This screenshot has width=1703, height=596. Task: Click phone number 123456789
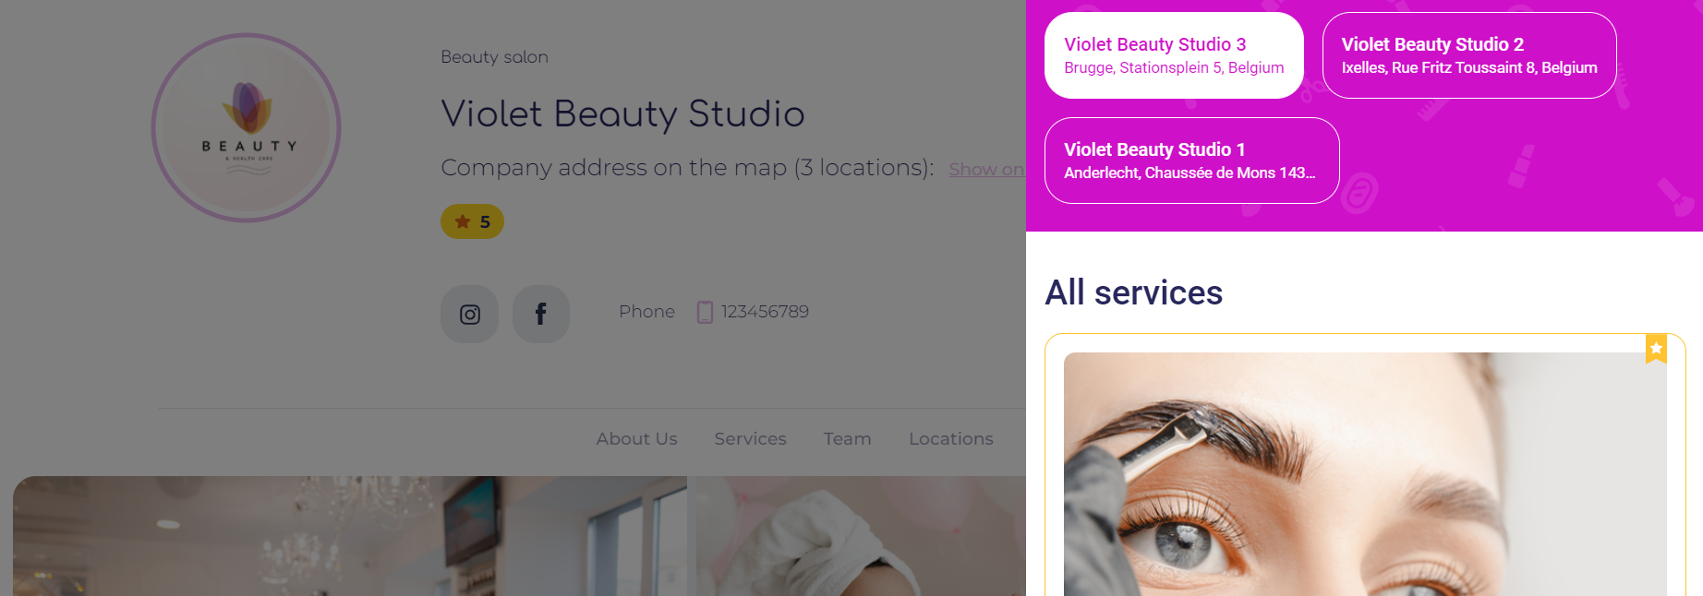pyautogui.click(x=765, y=312)
